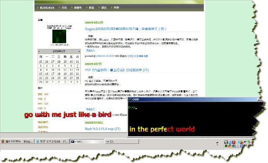Viewport: 268px width, 163px height.
Task: Switch to the Firefox Blog taskbar button
Action: coord(17,142)
